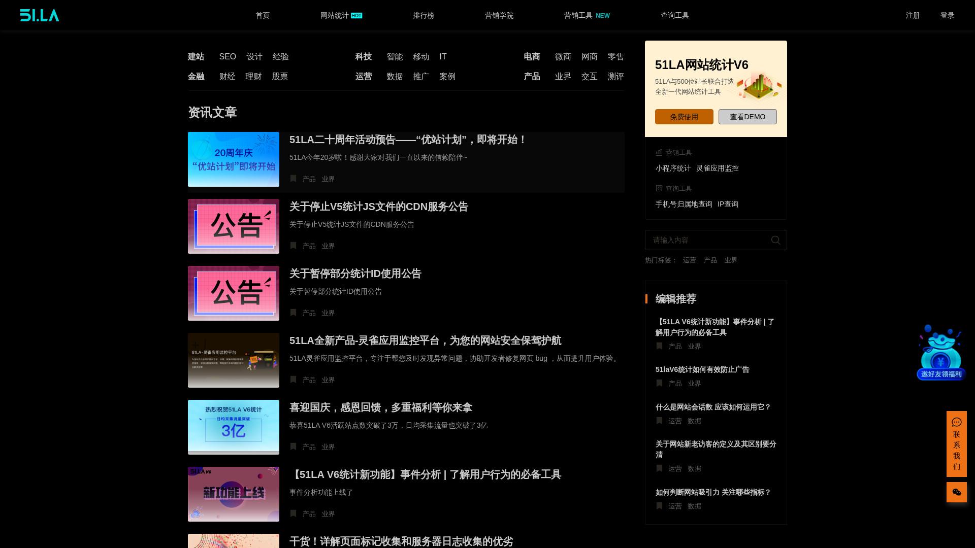Open 3亿 国庆 article thumbnail
Image resolution: width=975 pixels, height=548 pixels.
(x=234, y=427)
